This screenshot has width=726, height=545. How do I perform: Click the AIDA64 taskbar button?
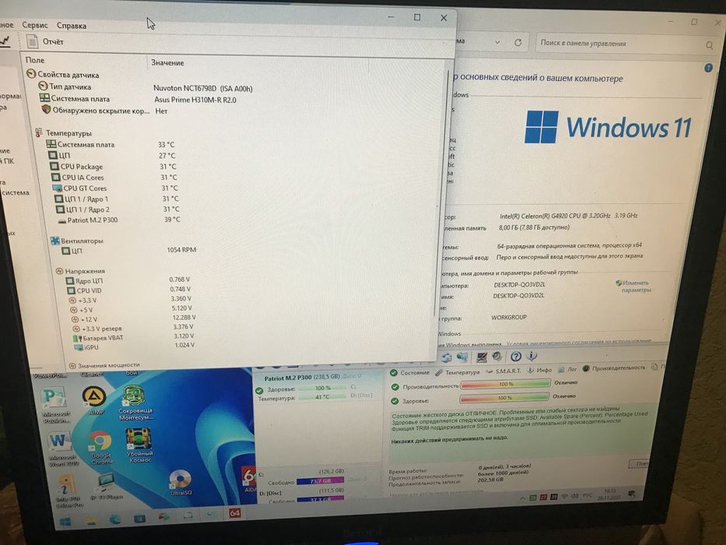(235, 513)
